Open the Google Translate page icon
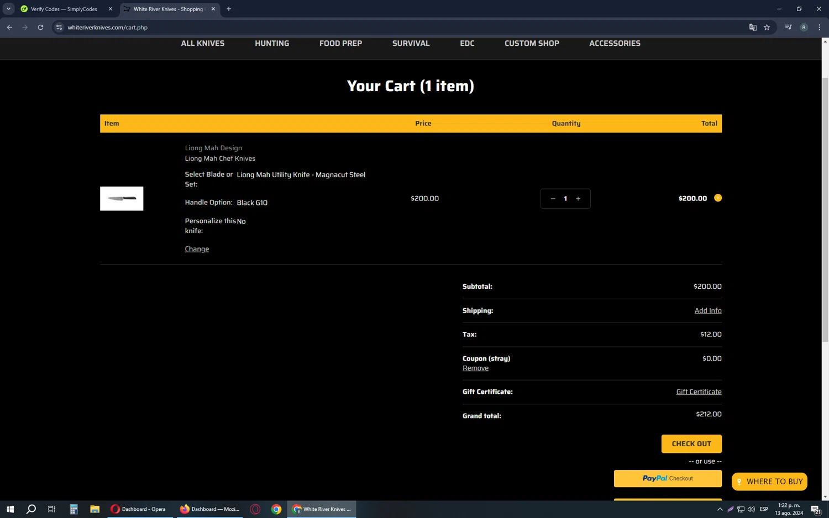Screen dimensions: 829x518 click(x=753, y=27)
